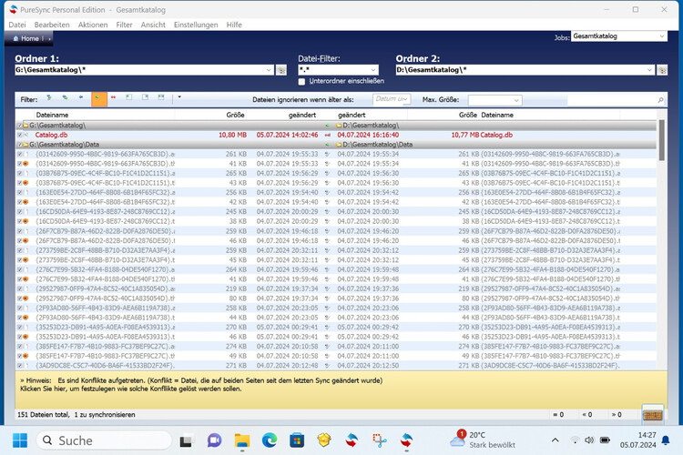683x455 pixels.
Task: Uncheck the 245 KB 16CD50DA file row
Action: point(20,212)
